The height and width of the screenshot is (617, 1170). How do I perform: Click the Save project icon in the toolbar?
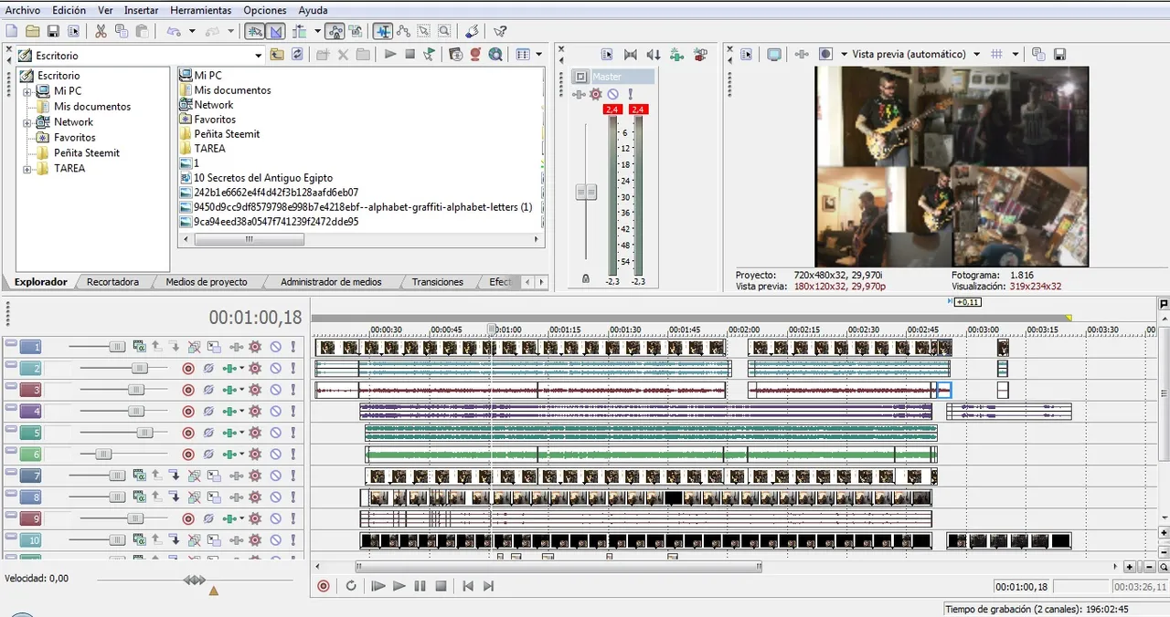(53, 31)
